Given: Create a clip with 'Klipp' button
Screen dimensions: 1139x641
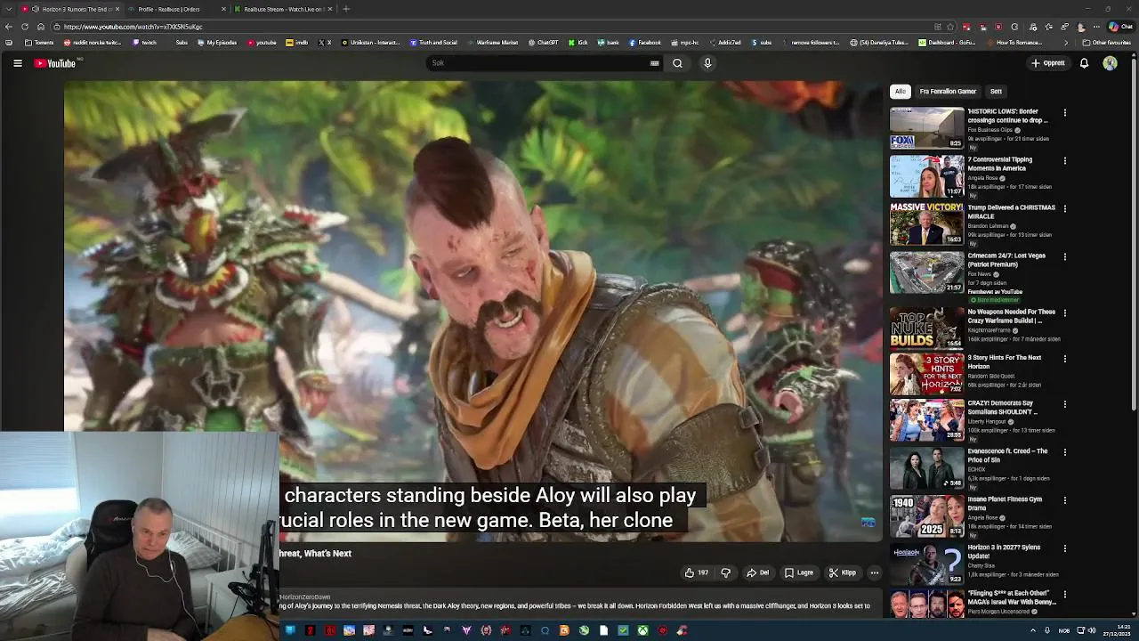Looking at the screenshot, I should 842,572.
